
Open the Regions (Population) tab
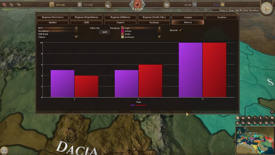86,17
